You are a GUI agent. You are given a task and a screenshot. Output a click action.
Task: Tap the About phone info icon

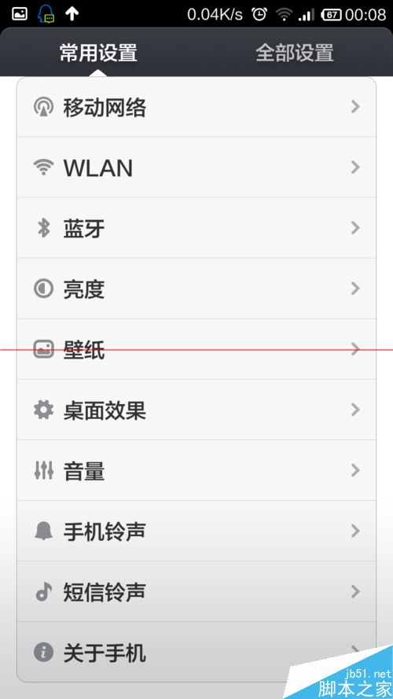point(44,652)
